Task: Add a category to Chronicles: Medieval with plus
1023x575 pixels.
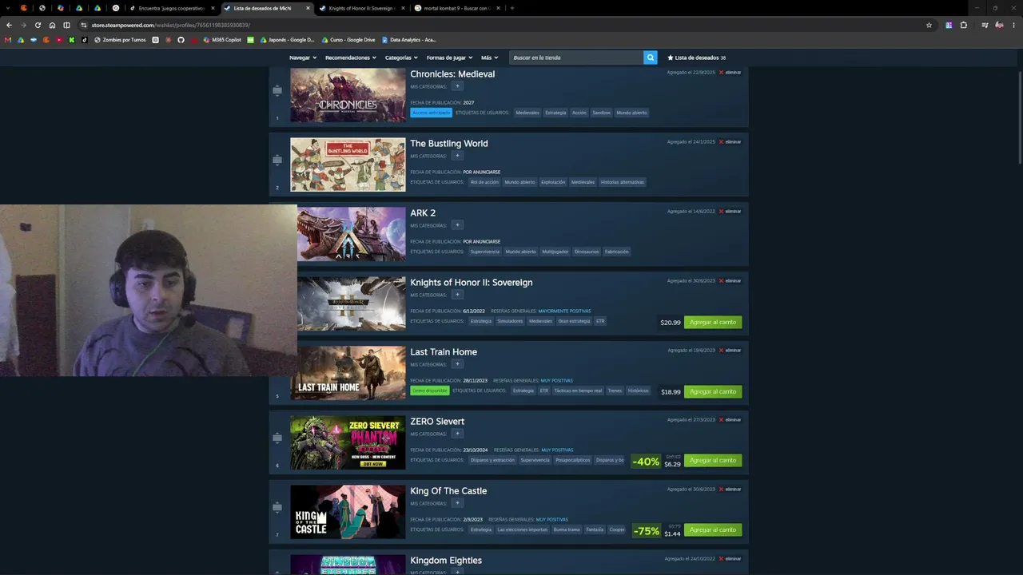Action: 457,86
